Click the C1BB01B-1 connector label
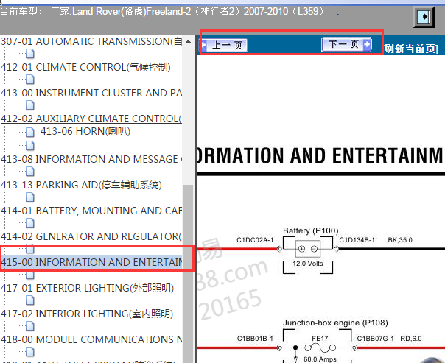Viewport: 445px width, 363px height. pos(255,339)
